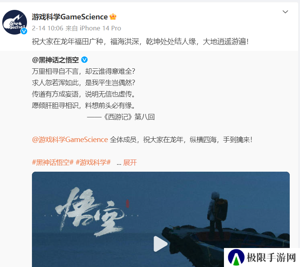Click the 极限手游网 watermark logo icon
Viewport: 300px width, 267px height.
(236, 257)
